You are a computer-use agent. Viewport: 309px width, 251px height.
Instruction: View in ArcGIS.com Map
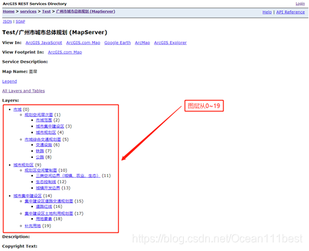pos(83,42)
